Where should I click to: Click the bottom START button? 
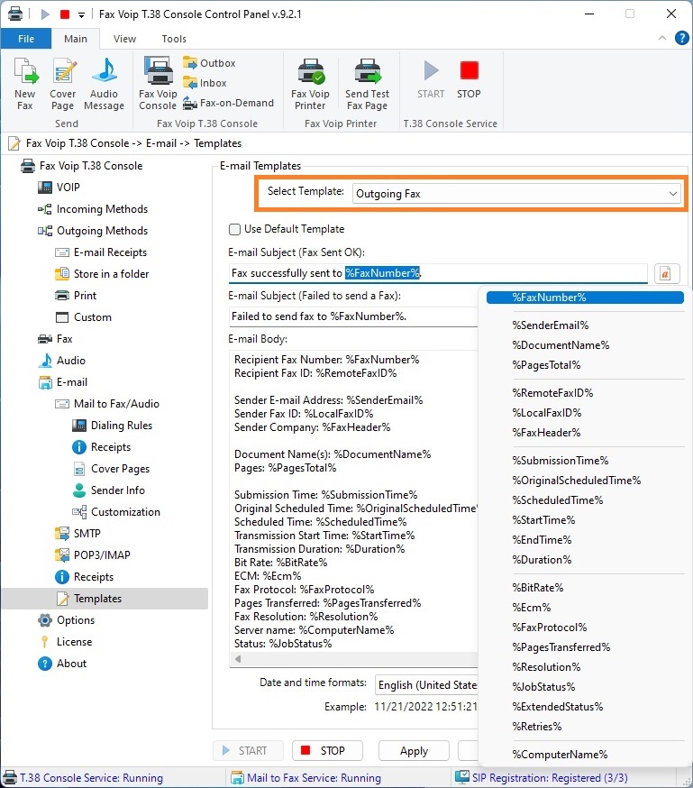click(x=248, y=750)
